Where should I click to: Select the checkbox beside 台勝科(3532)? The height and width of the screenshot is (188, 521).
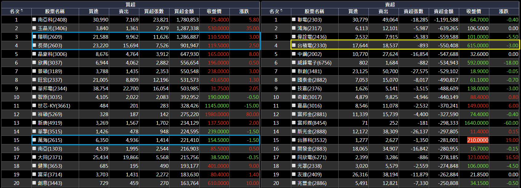click(x=294, y=140)
